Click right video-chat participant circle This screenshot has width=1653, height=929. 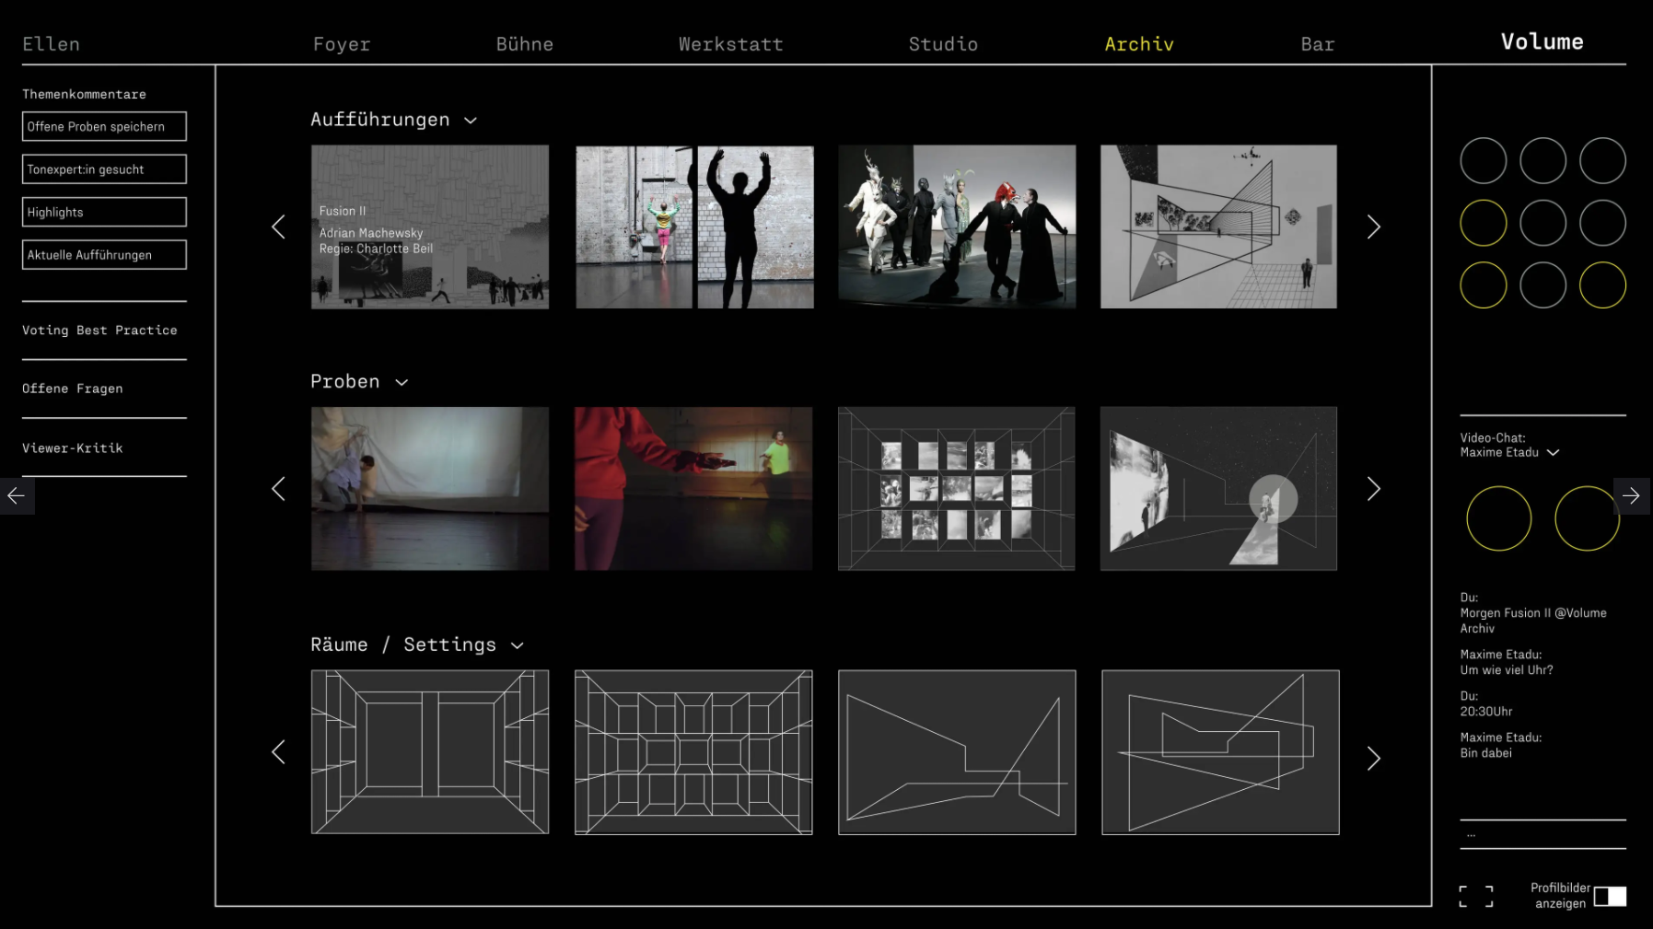(1587, 518)
